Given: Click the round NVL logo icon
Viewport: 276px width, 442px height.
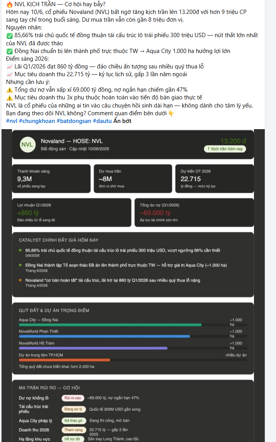Looking at the screenshot, I should pos(27,145).
